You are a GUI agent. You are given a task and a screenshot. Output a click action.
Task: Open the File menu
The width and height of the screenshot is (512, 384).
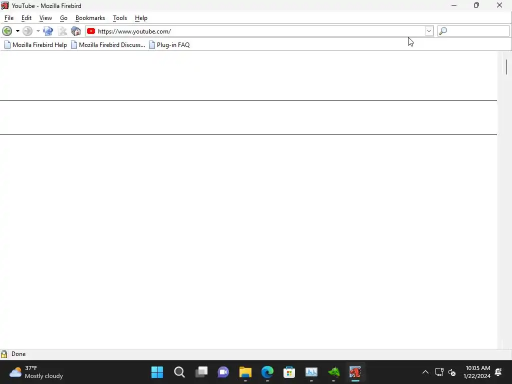point(9,18)
